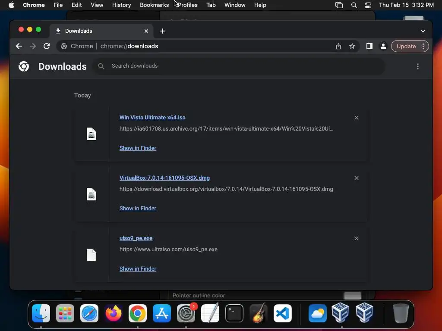Open the Weather app from the Dock
The image size is (442, 331).
(317, 313)
